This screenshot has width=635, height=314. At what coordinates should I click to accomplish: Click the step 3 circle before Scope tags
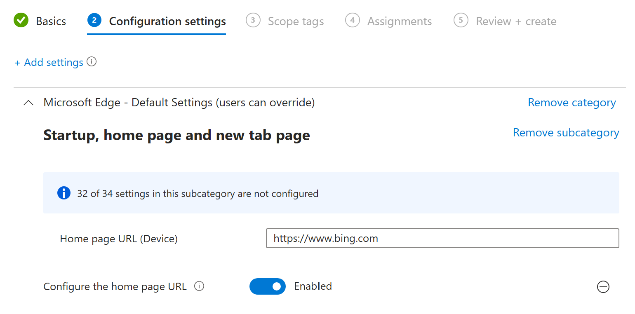tap(253, 21)
